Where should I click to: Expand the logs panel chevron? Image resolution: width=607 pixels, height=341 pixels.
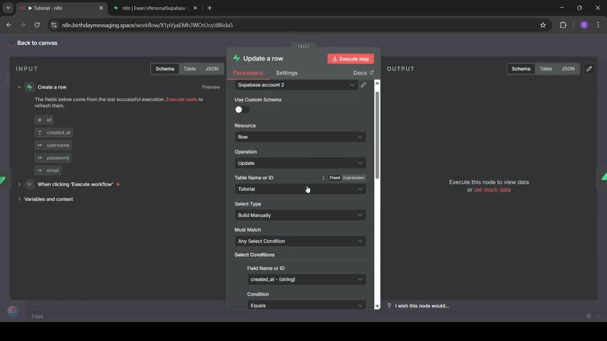[x=599, y=316]
